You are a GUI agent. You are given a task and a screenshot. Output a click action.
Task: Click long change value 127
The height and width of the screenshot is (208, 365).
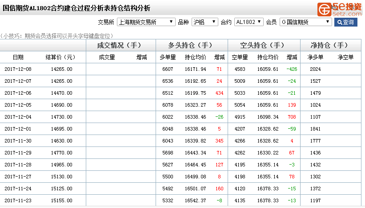click(219, 165)
